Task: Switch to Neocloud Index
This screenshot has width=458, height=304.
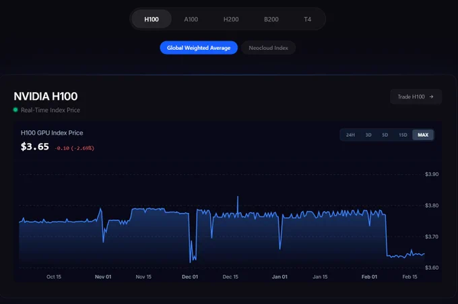Action: pyautogui.click(x=268, y=48)
